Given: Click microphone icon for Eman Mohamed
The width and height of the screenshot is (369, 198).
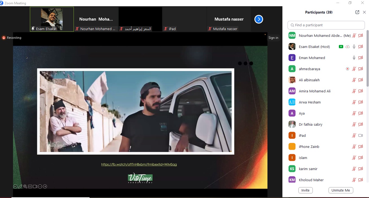Looking at the screenshot, I should coord(354,58).
